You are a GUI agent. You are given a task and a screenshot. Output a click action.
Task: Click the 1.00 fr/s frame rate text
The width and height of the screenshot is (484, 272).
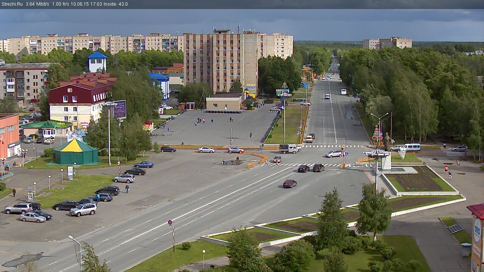tap(61, 4)
